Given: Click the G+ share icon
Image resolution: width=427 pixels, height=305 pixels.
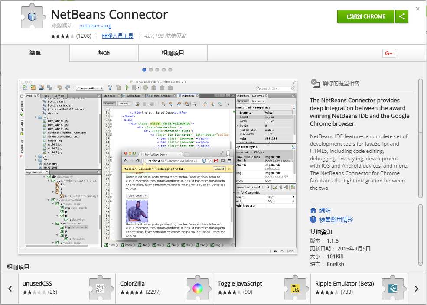Looking at the screenshot, I should click(x=388, y=53).
